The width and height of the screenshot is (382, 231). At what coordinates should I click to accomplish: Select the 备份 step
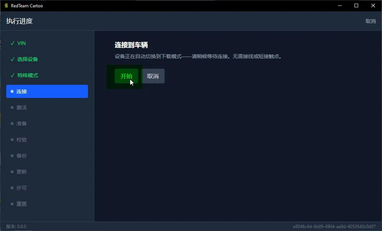tap(47, 156)
